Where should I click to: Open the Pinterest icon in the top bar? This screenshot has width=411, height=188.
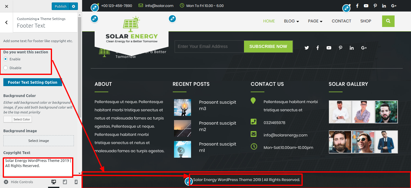[x=375, y=6]
